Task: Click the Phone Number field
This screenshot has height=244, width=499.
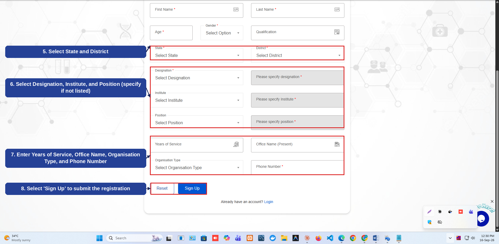Action: click(297, 168)
